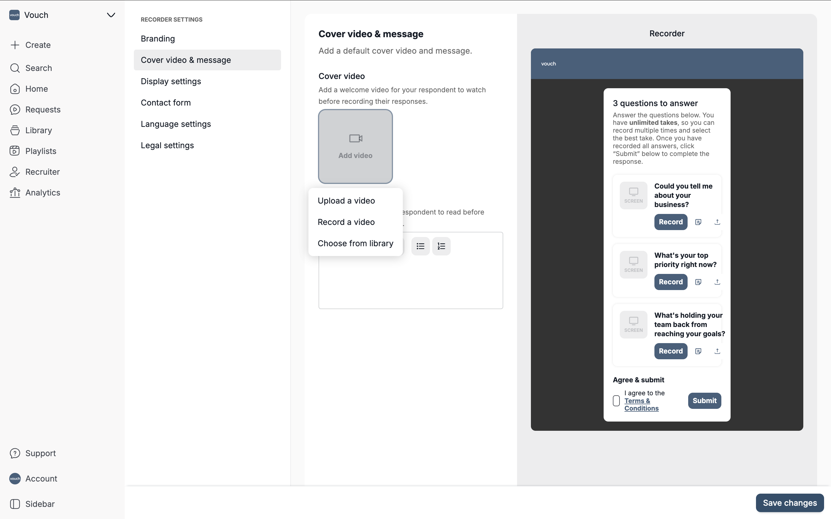Image resolution: width=831 pixels, height=519 pixels.
Task: Toggle bulleted list formatting
Action: (x=420, y=246)
